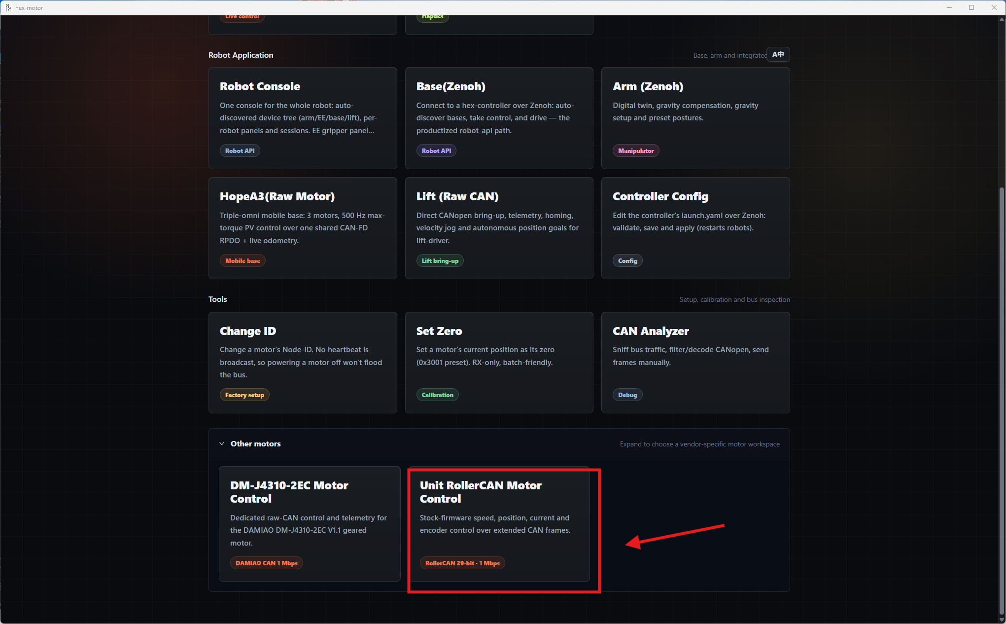Image resolution: width=1006 pixels, height=624 pixels.
Task: Open the Change ID tool card
Action: coord(303,363)
